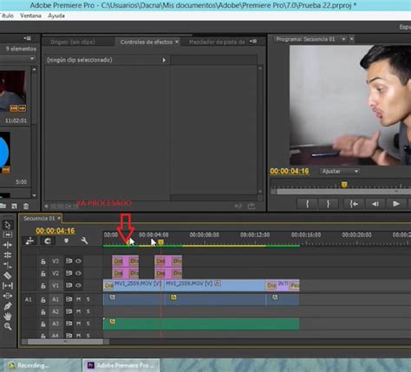Add a marker in timeline header
The height and width of the screenshot is (372, 411).
(66, 240)
